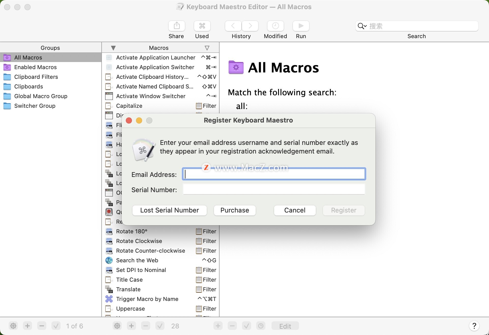
Task: Go forward in History
Action: point(250,26)
